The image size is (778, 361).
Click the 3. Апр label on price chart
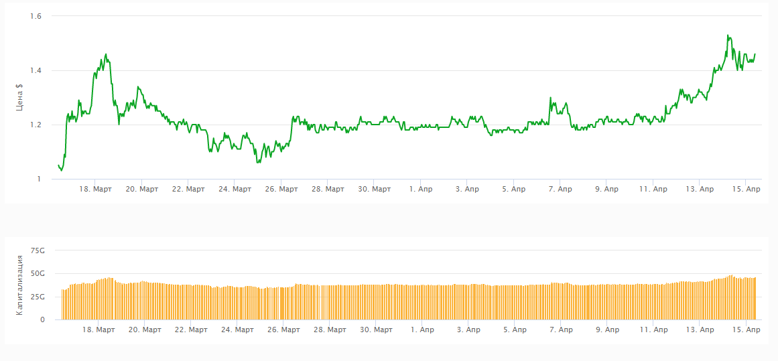(x=467, y=190)
